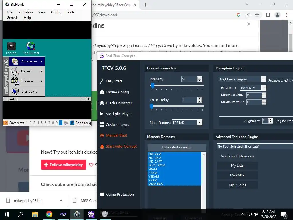Open the Custom Layout grid icon
293x220 pixels.
(x=102, y=125)
